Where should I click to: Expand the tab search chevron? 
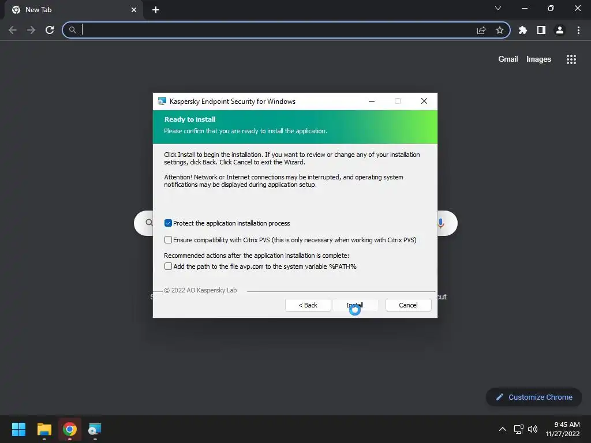click(498, 8)
